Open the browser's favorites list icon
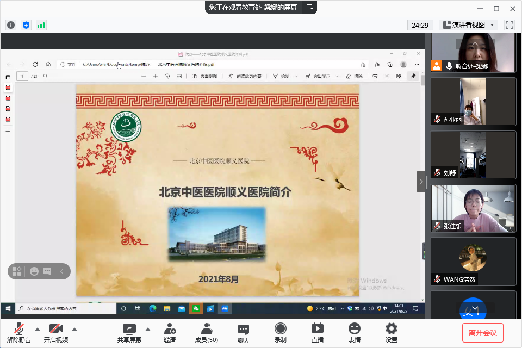This screenshot has height=348, width=522. (x=377, y=64)
